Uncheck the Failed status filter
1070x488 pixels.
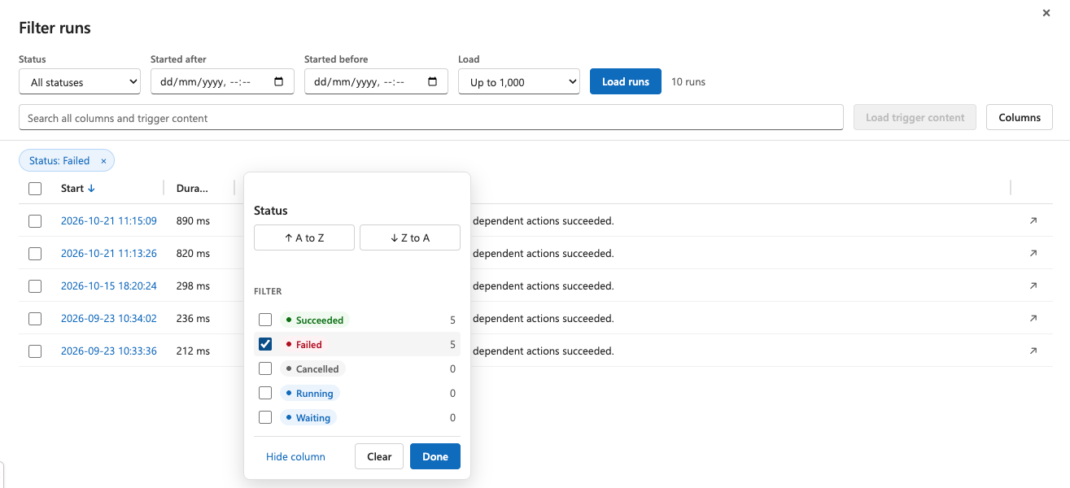265,344
